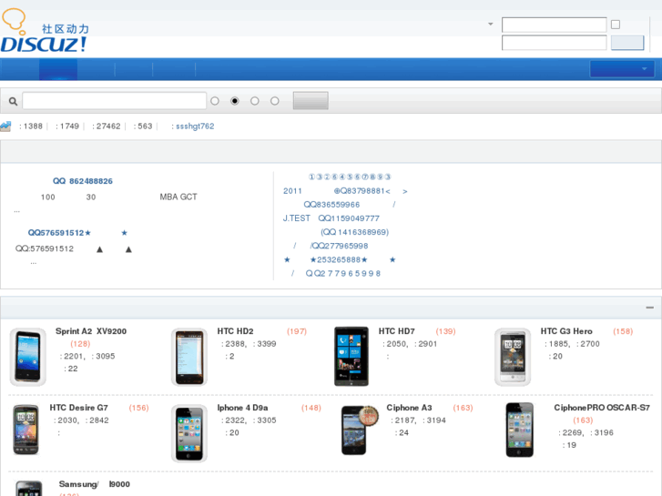Image resolution: width=662 pixels, height=496 pixels.
Task: Open the CiphonePRO OSCAR-S7 forum link
Action: tap(602, 408)
